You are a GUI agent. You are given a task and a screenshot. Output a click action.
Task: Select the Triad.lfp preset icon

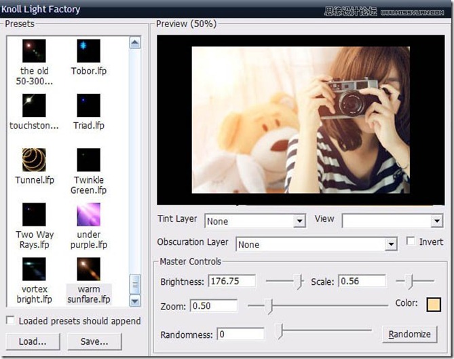pos(89,105)
